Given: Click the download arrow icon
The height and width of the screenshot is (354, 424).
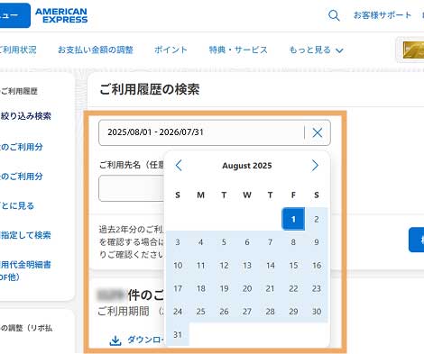Looking at the screenshot, I should (x=115, y=340).
